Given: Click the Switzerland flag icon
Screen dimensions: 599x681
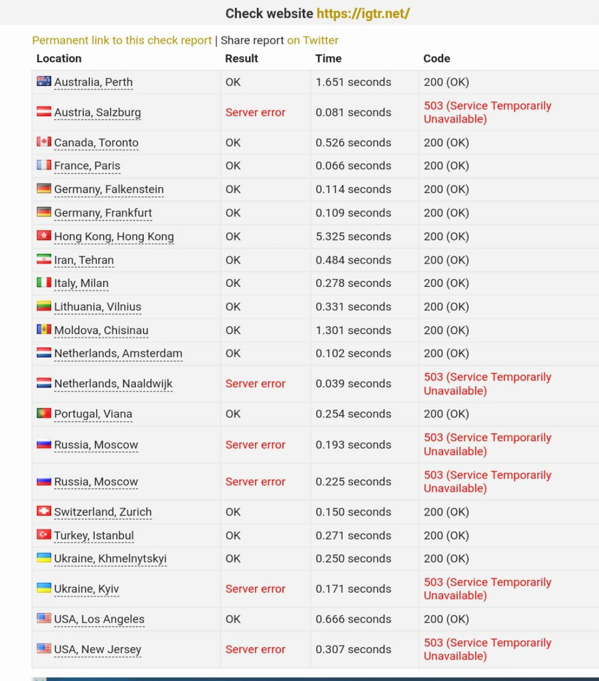Looking at the screenshot, I should [44, 511].
